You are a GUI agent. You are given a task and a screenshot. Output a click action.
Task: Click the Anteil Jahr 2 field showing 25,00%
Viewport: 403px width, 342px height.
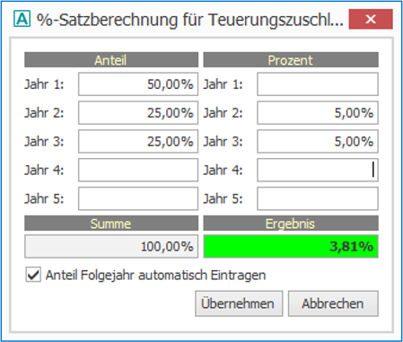138,113
